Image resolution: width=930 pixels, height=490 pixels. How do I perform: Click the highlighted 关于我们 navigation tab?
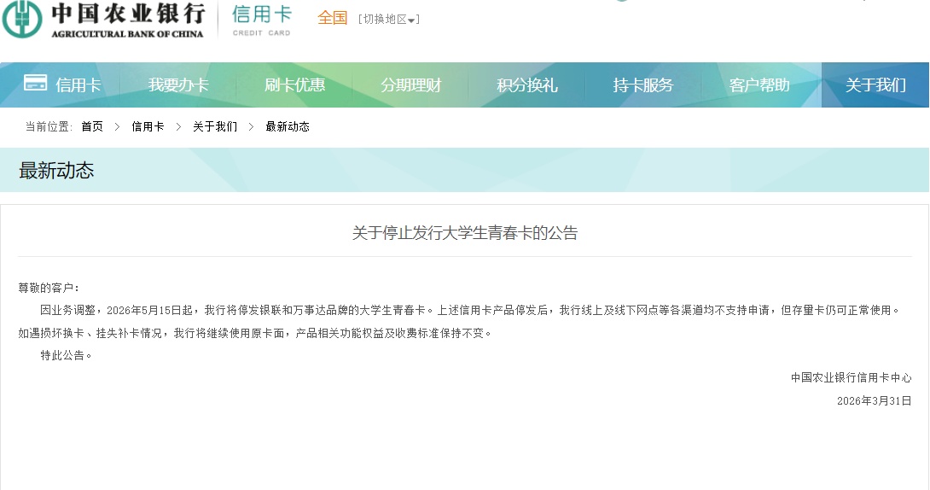(x=875, y=85)
